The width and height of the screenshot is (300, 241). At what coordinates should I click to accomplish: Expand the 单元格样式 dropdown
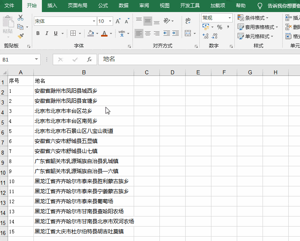pos(272,36)
